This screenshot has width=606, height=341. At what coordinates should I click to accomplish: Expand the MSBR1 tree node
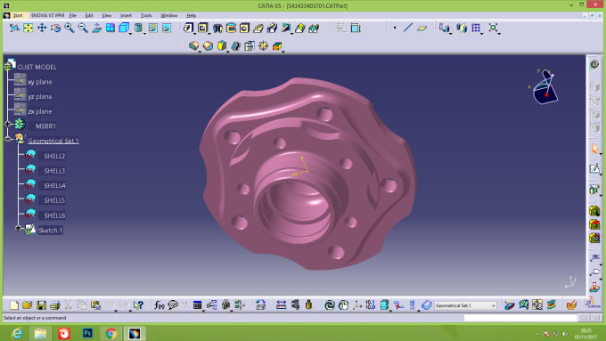tap(7, 124)
